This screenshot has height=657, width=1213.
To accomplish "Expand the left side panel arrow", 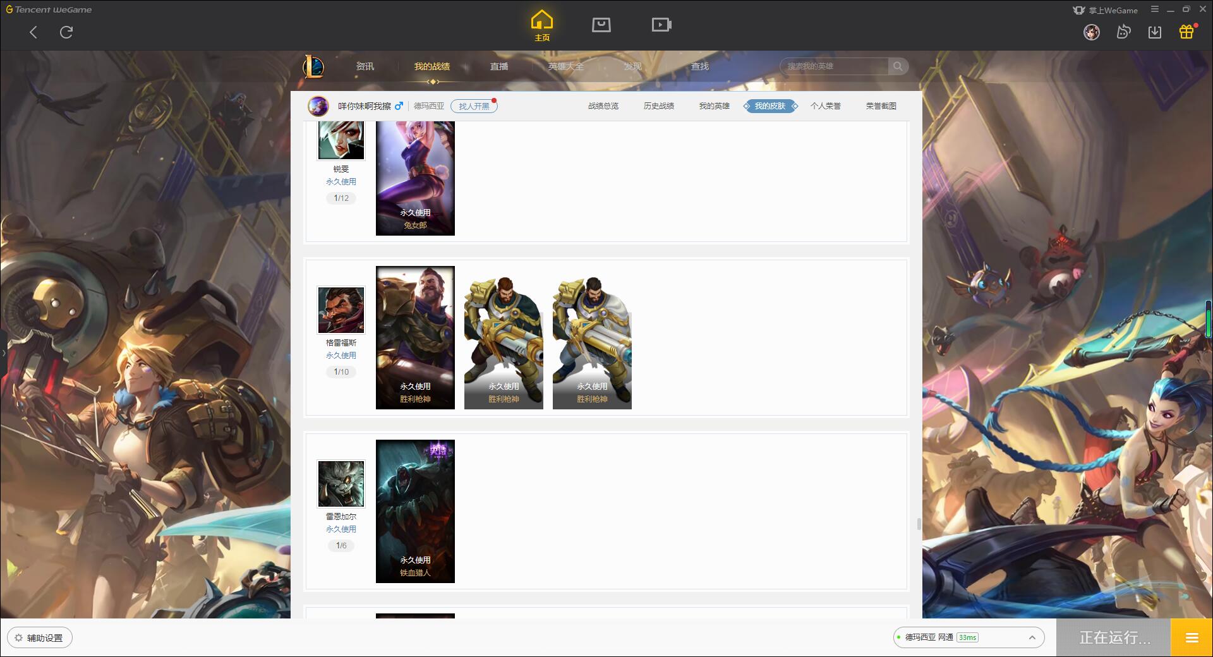I will 3,353.
